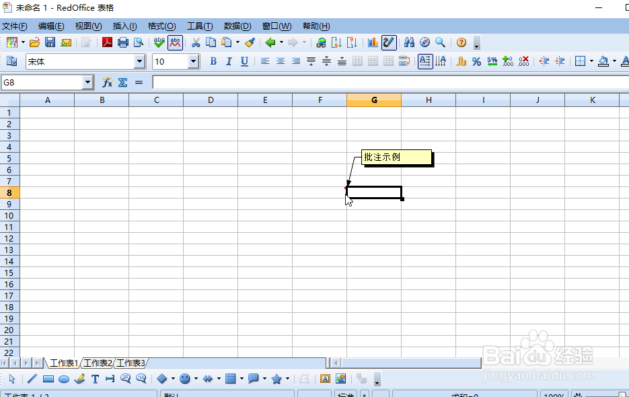Image resolution: width=629 pixels, height=397 pixels.
Task: Switch to sheet tab 工作表2
Action: (98, 363)
